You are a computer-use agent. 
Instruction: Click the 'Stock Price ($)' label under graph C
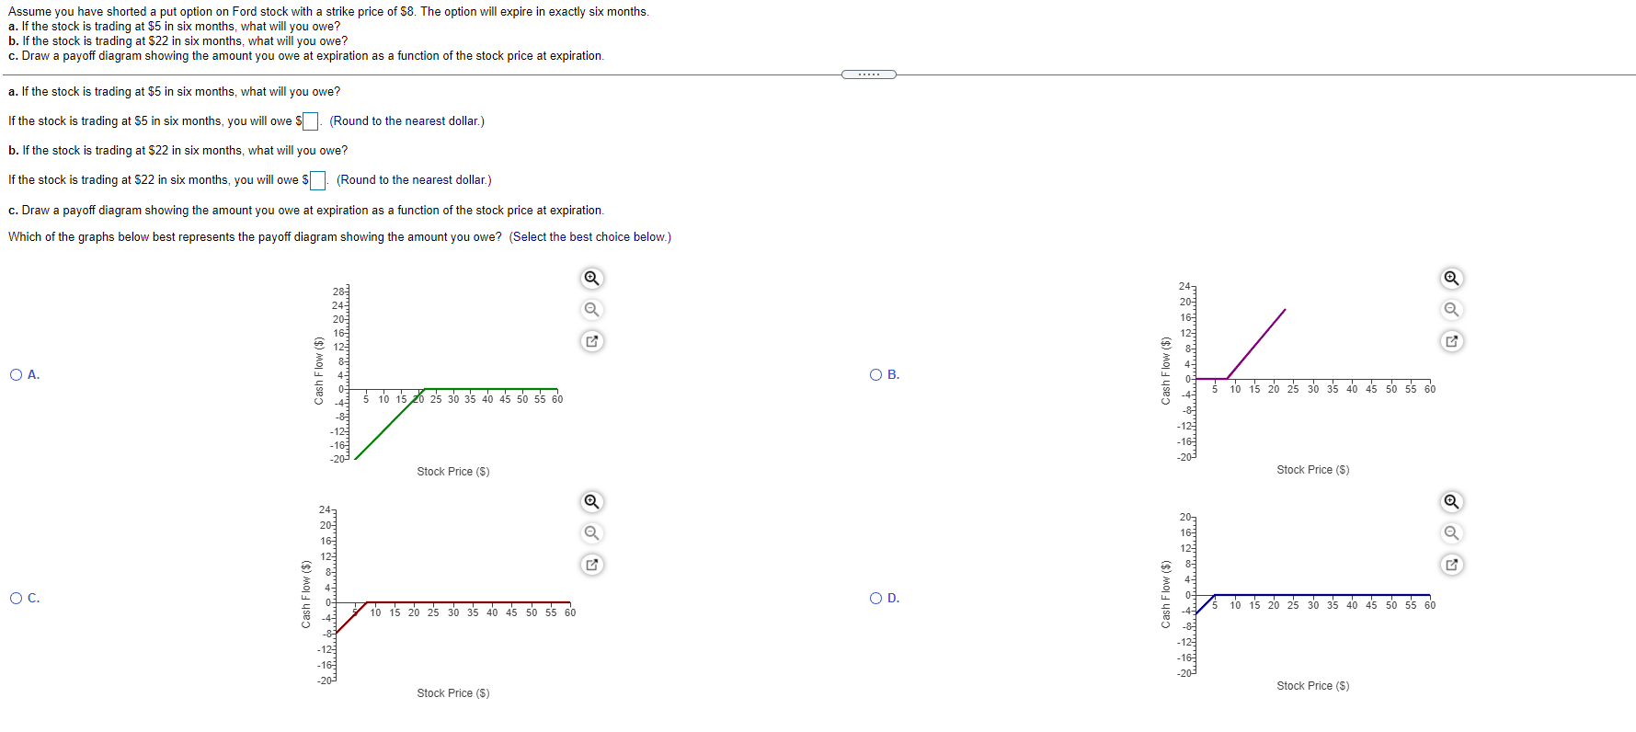tap(453, 693)
